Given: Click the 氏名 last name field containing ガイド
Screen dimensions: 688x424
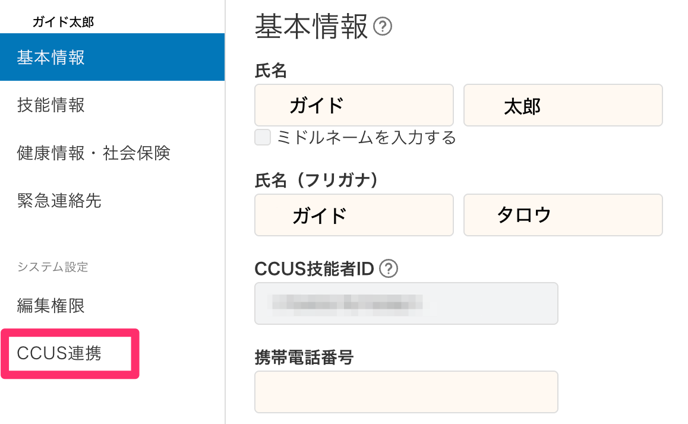Looking at the screenshot, I should pyautogui.click(x=354, y=105).
